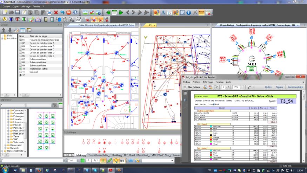Toggle the highlighted orange shapes button top toolbar
The image size is (307, 173).
(156, 13)
